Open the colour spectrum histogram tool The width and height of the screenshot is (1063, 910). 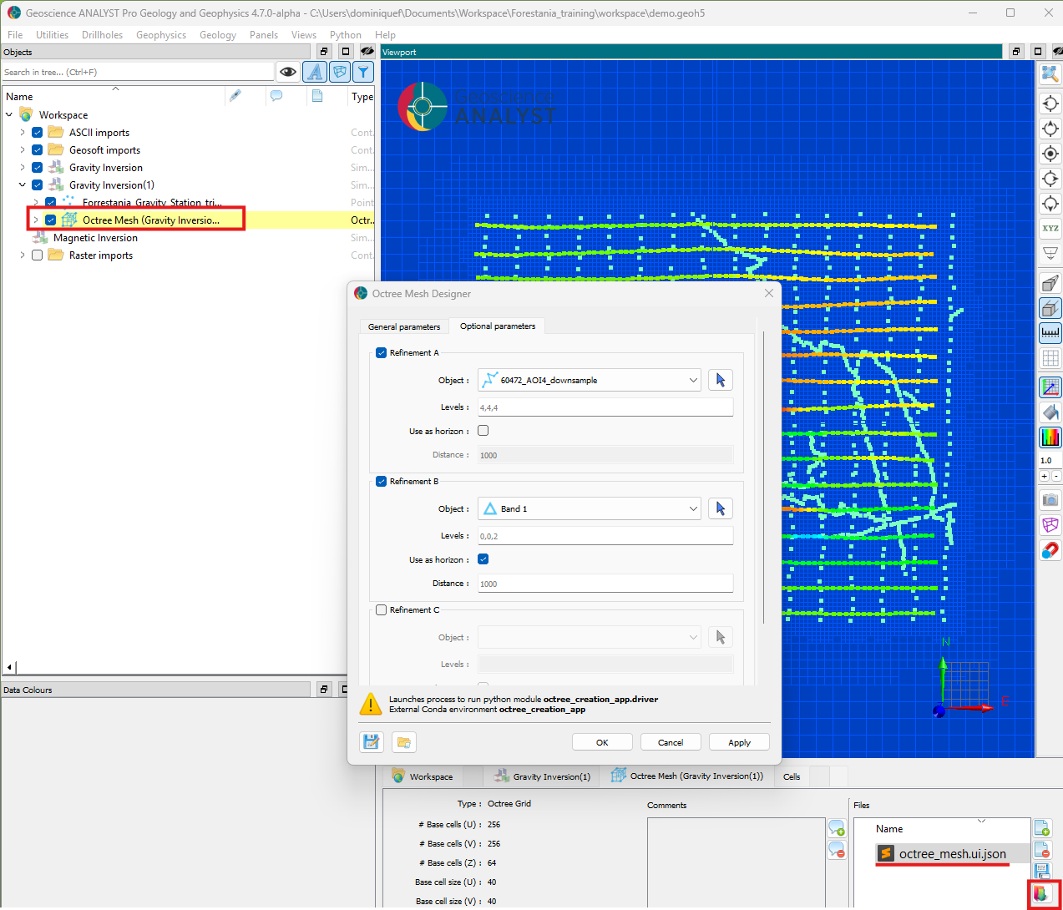click(x=1050, y=437)
